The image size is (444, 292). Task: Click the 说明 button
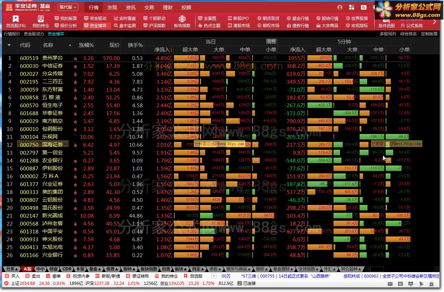point(271,41)
